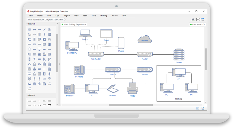
Task: Click the announcement megaphone toolbar icon
Action: 193,19
